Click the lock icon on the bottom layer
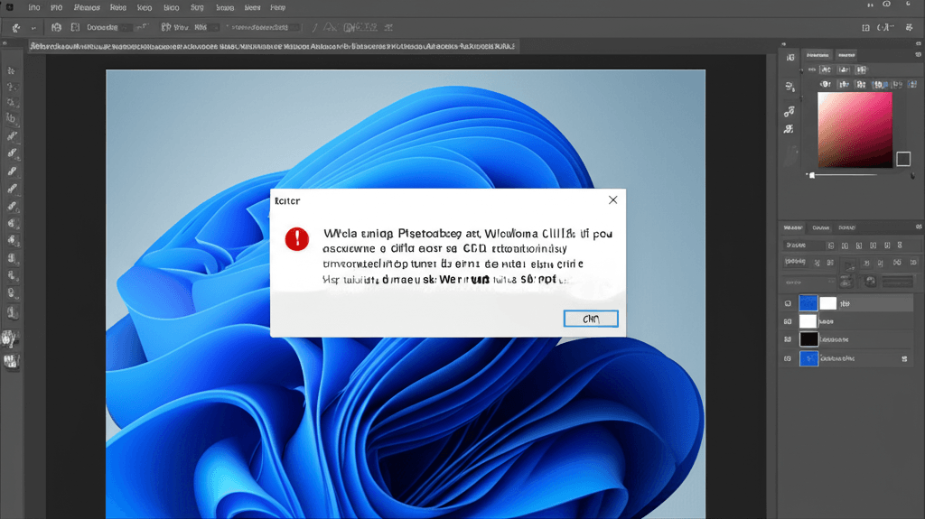The height and width of the screenshot is (519, 925). point(904,358)
